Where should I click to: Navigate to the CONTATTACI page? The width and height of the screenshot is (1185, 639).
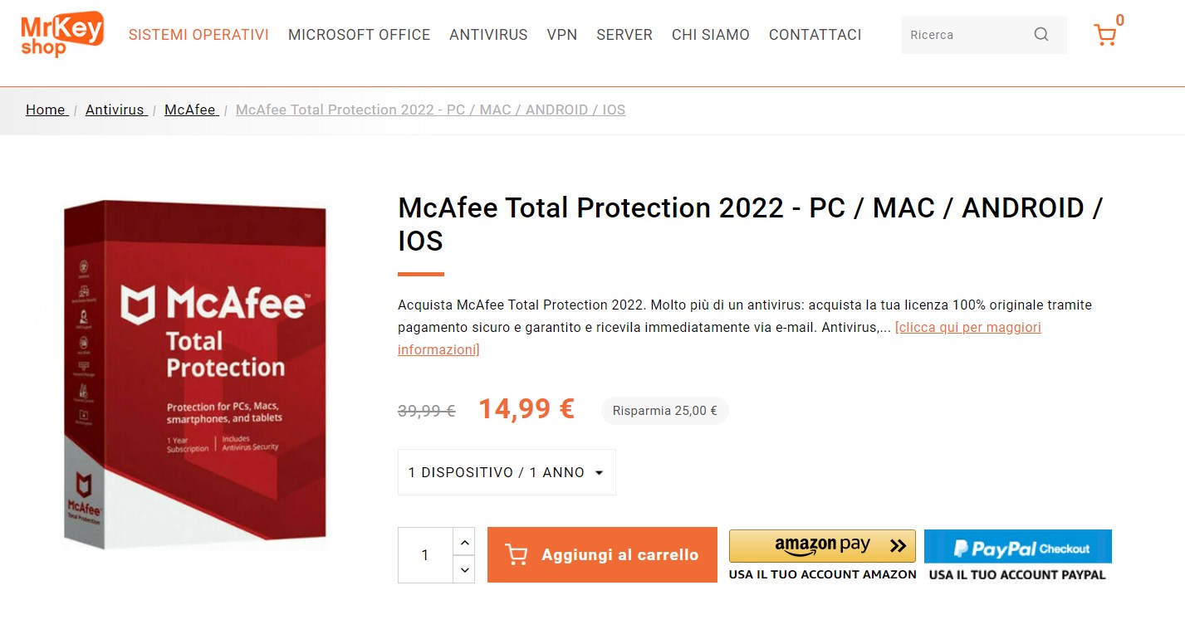[x=815, y=35]
